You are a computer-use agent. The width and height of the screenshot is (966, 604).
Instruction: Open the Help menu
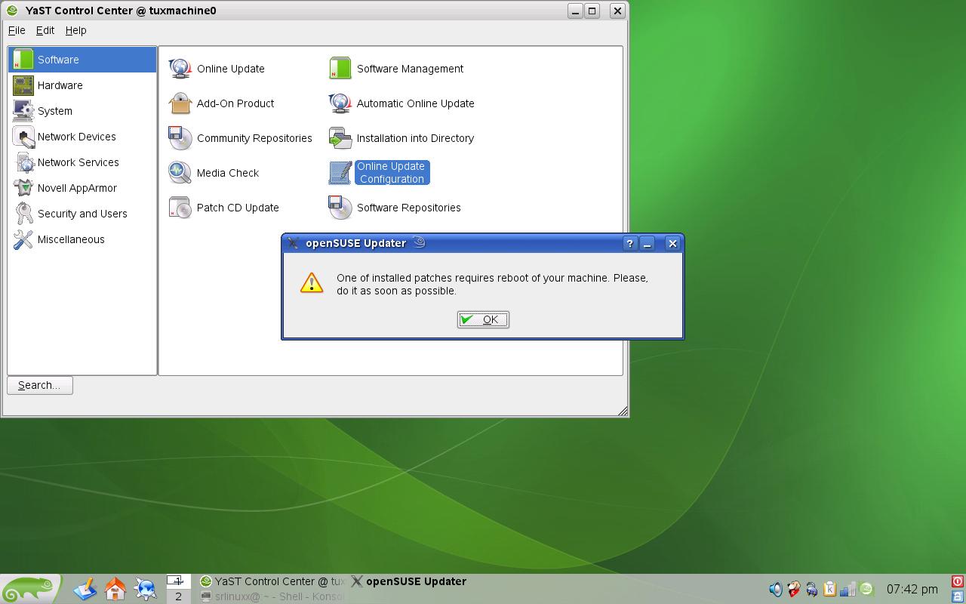[x=75, y=30]
